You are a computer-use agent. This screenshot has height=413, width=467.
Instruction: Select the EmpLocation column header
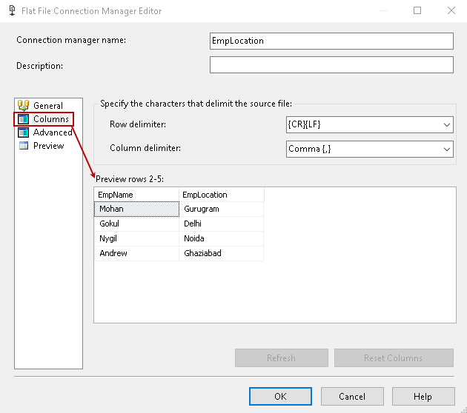click(x=222, y=195)
